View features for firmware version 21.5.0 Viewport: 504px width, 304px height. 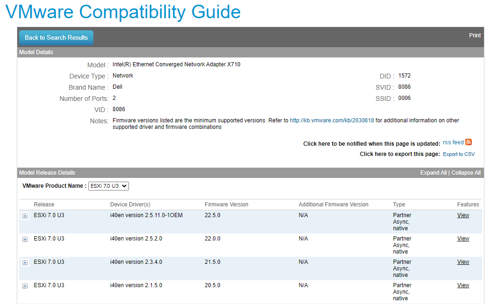click(x=463, y=262)
